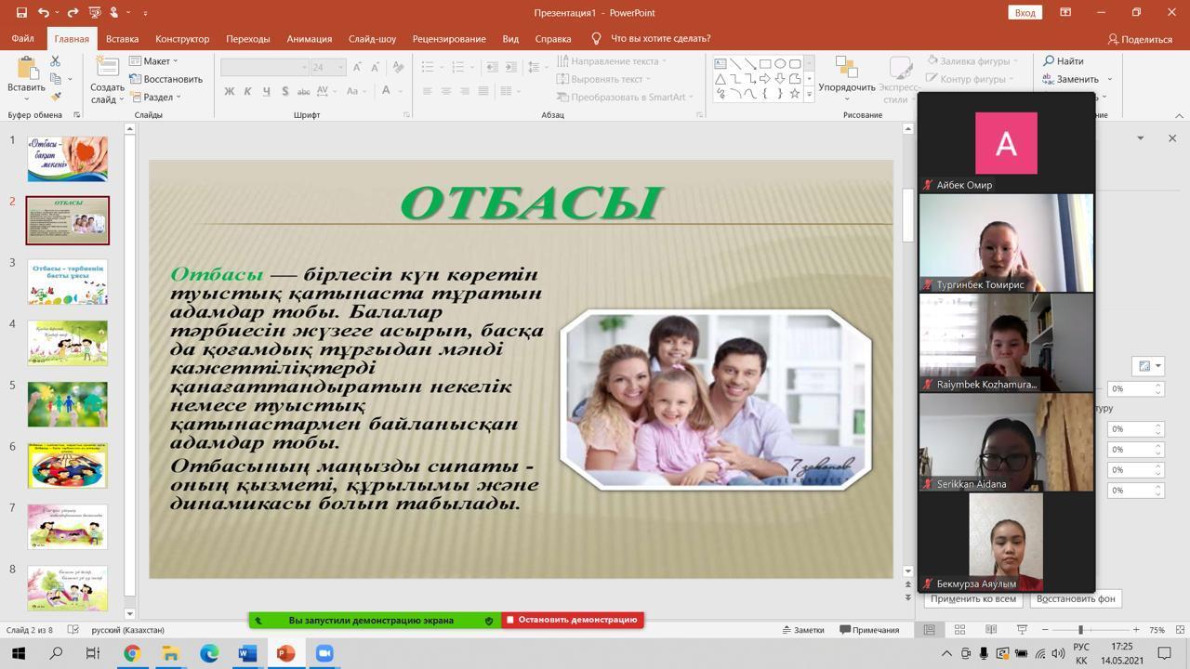Open Zoom app in taskbar
This screenshot has width=1190, height=669.
[x=324, y=653]
